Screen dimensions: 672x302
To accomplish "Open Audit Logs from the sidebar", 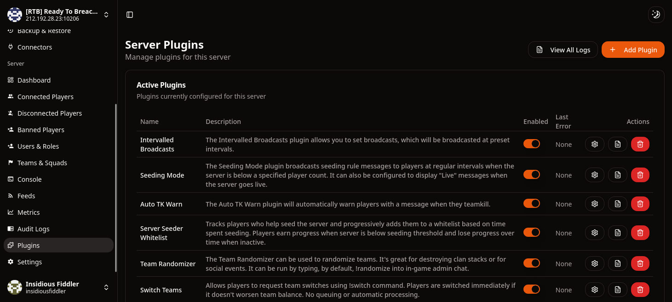I will click(33, 229).
